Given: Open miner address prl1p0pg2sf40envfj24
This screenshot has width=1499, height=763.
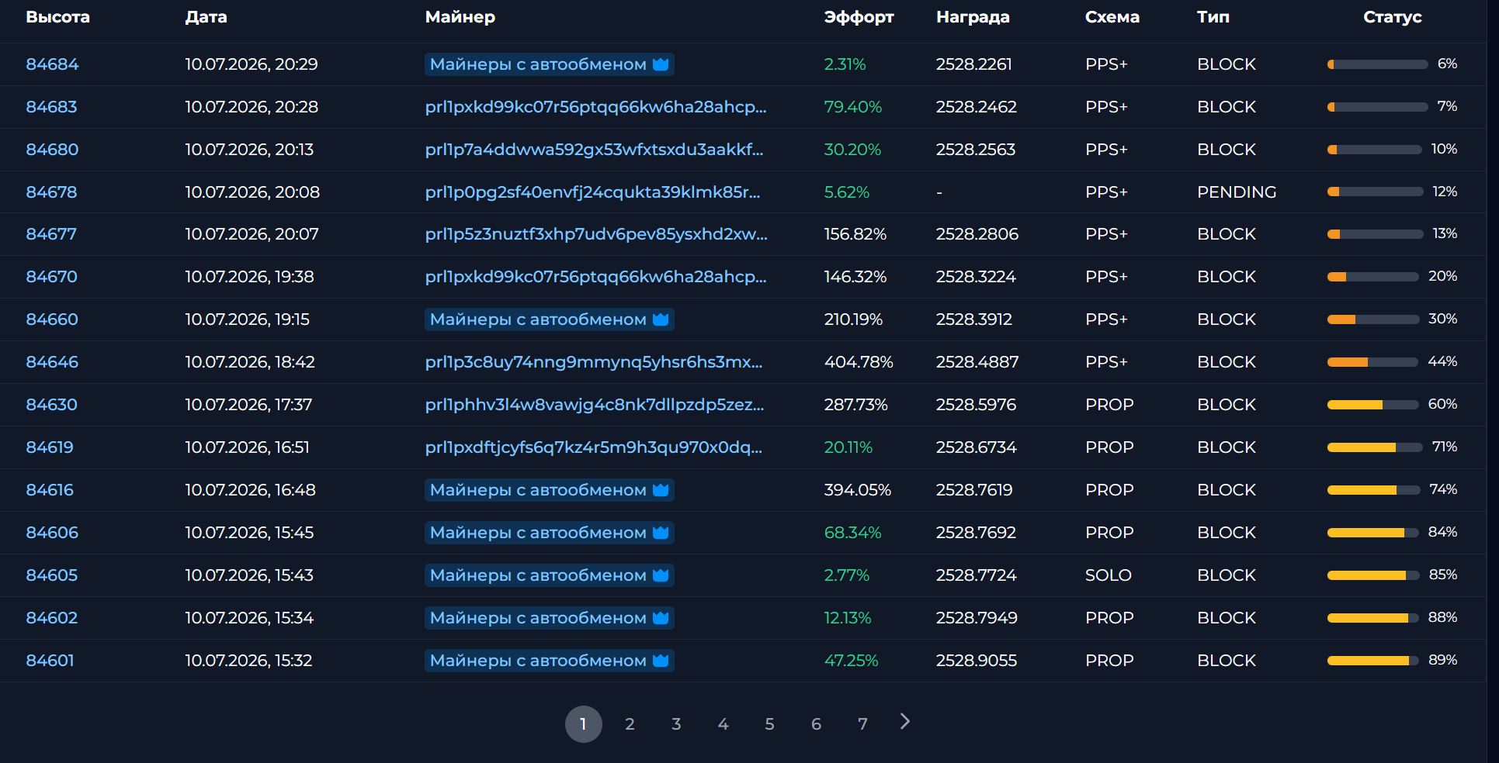Looking at the screenshot, I should pyautogui.click(x=592, y=192).
